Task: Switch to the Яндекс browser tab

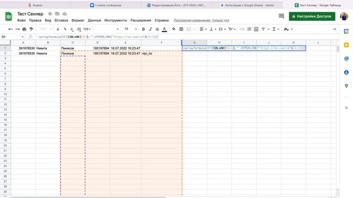Action: pos(35,5)
